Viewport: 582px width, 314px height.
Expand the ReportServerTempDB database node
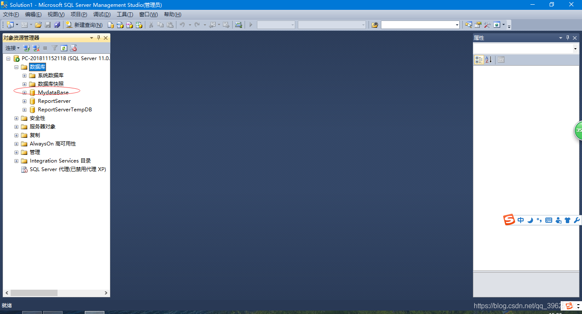[x=24, y=110]
